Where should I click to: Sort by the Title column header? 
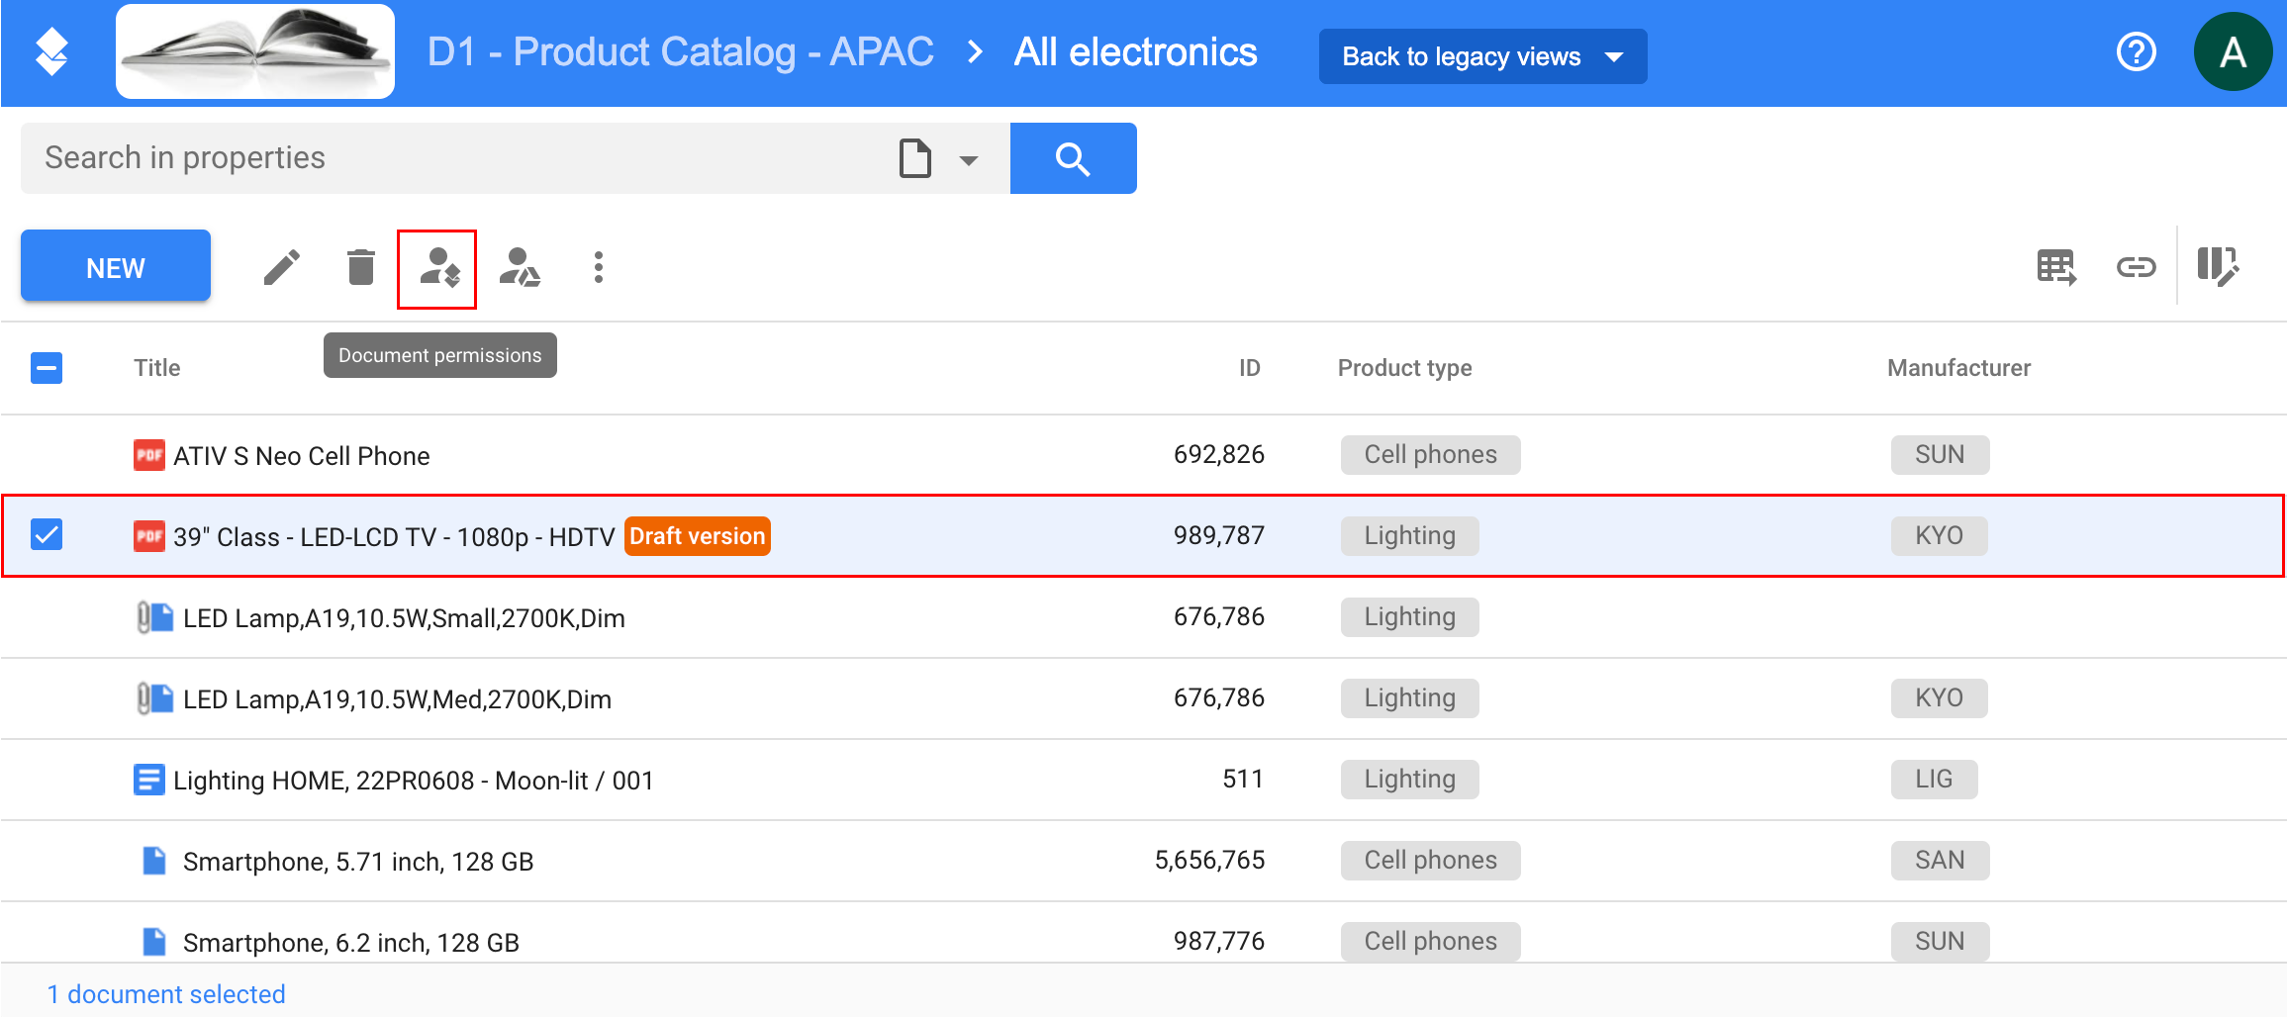point(157,368)
